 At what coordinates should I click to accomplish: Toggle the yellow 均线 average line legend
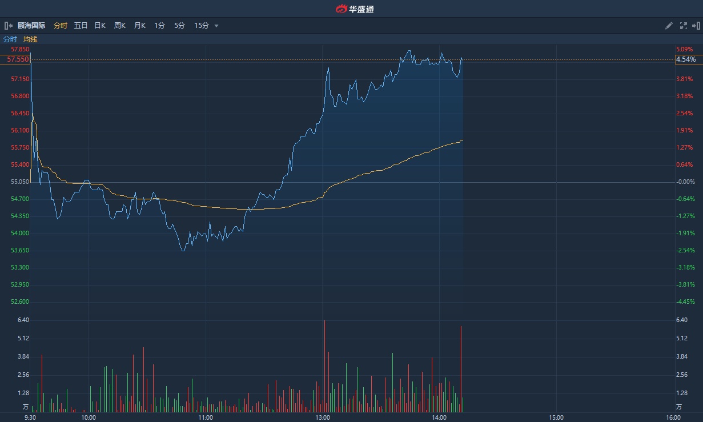tap(30, 39)
